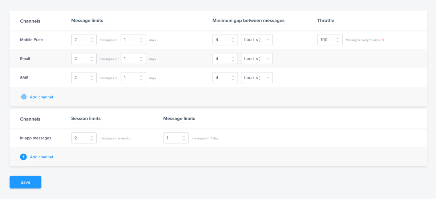This screenshot has width=436, height=199.
Task: Expand SMS gap unit dropdown
Action: [257, 78]
